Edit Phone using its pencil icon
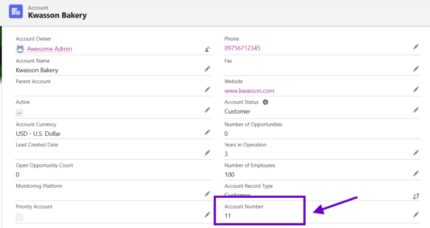Viewport: 430px width, 228px height. (x=416, y=46)
